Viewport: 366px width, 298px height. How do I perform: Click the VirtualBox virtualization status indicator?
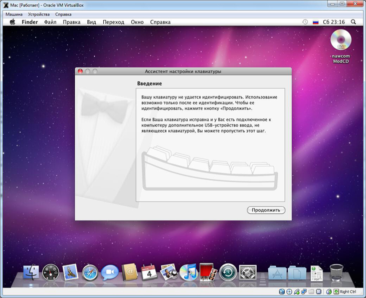[318, 291]
